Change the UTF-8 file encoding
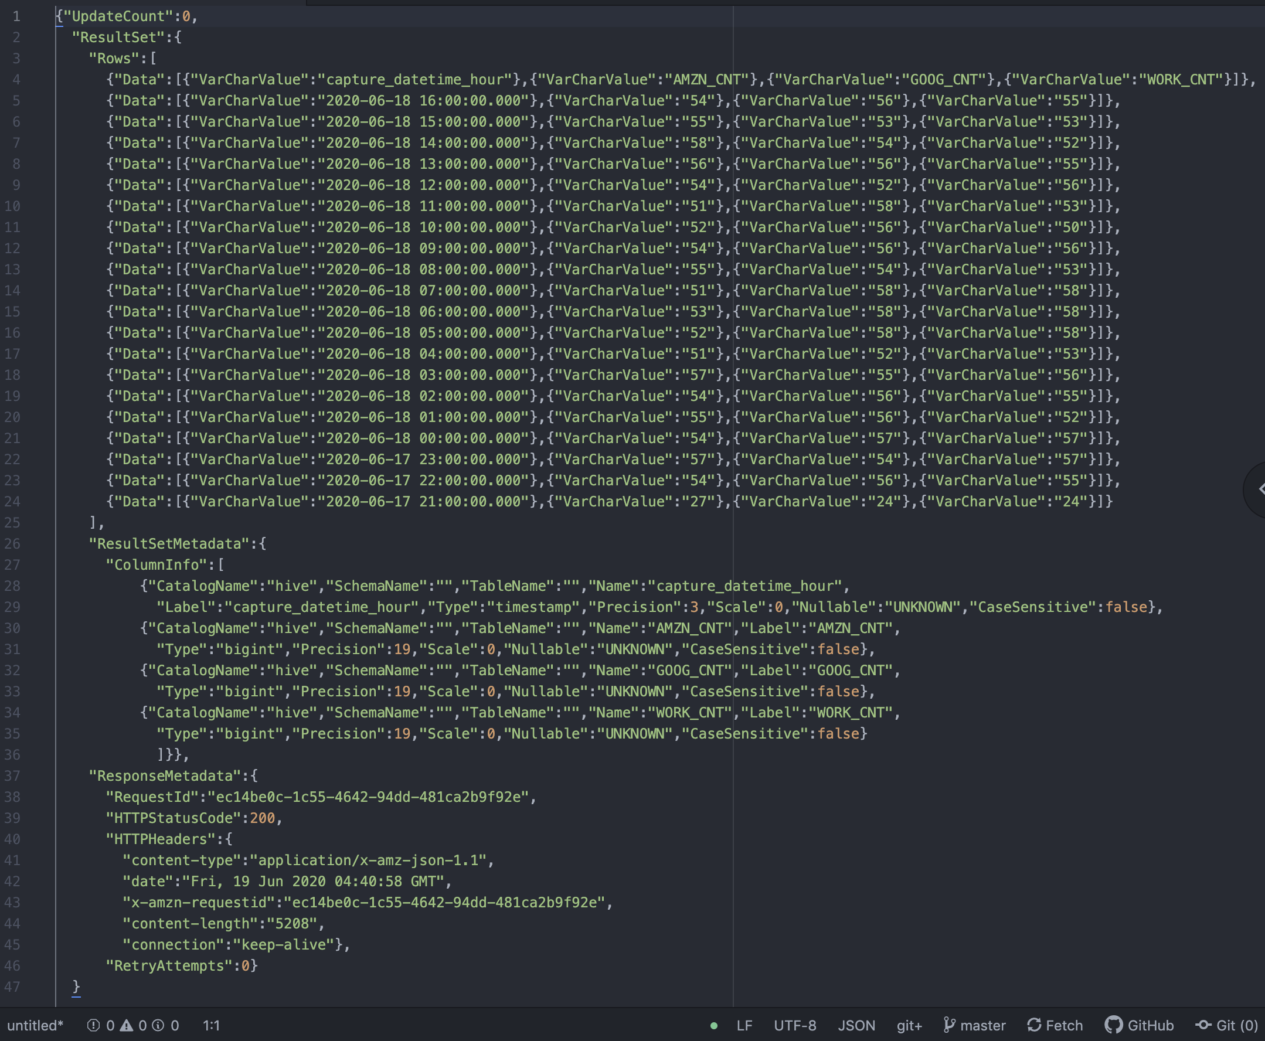The width and height of the screenshot is (1265, 1041). pyautogui.click(x=795, y=1025)
